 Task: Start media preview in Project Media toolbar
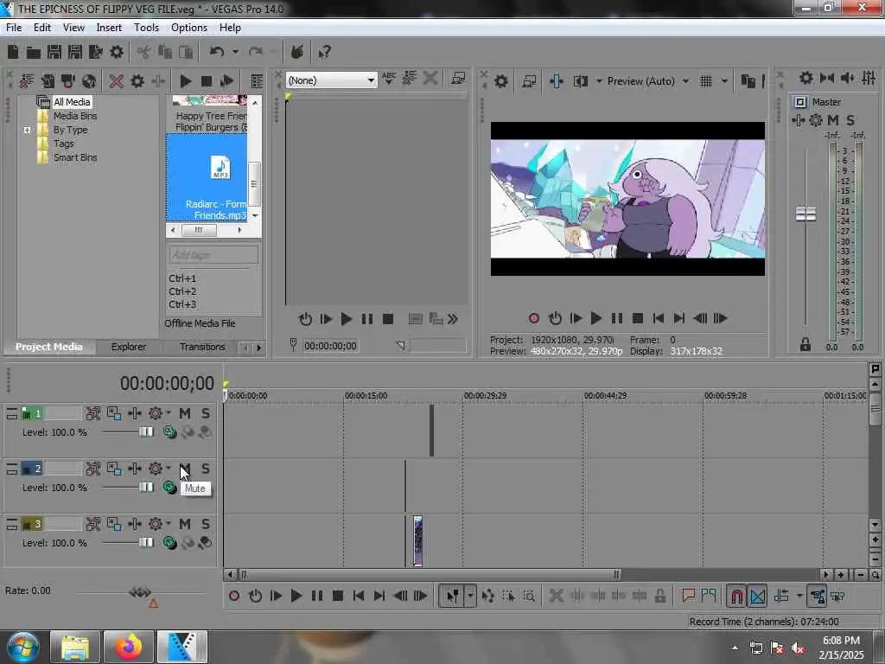(x=185, y=81)
